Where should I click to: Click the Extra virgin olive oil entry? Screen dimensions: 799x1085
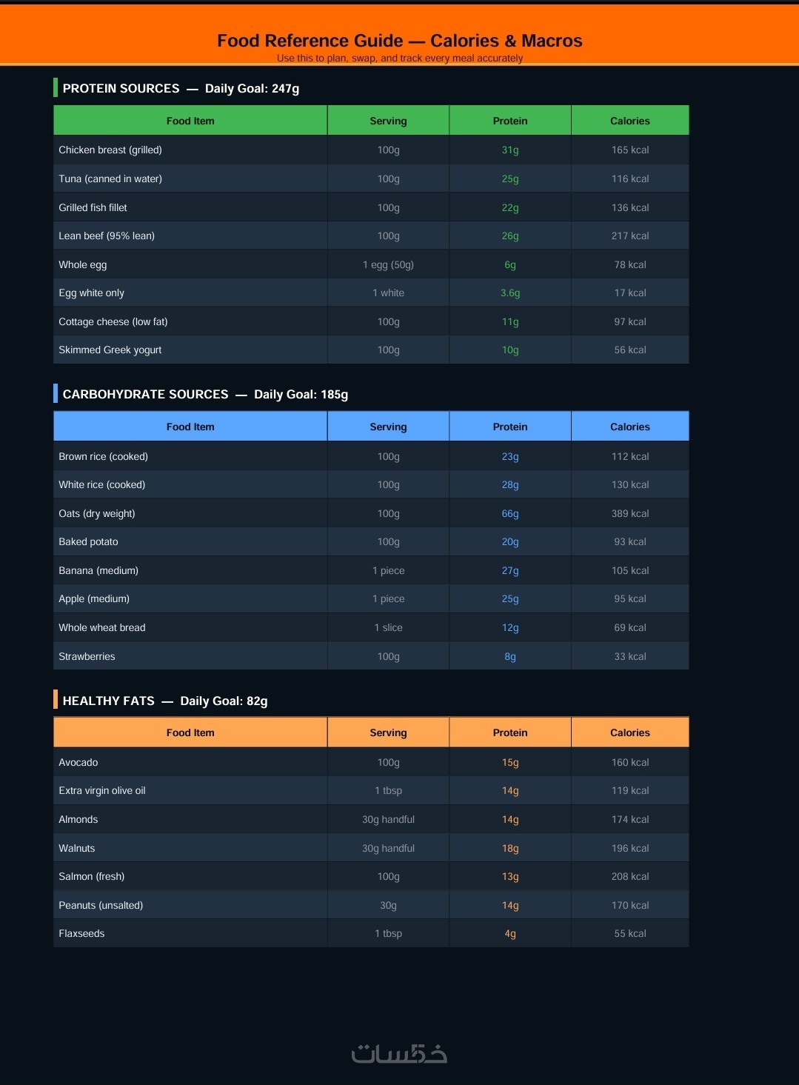102,790
